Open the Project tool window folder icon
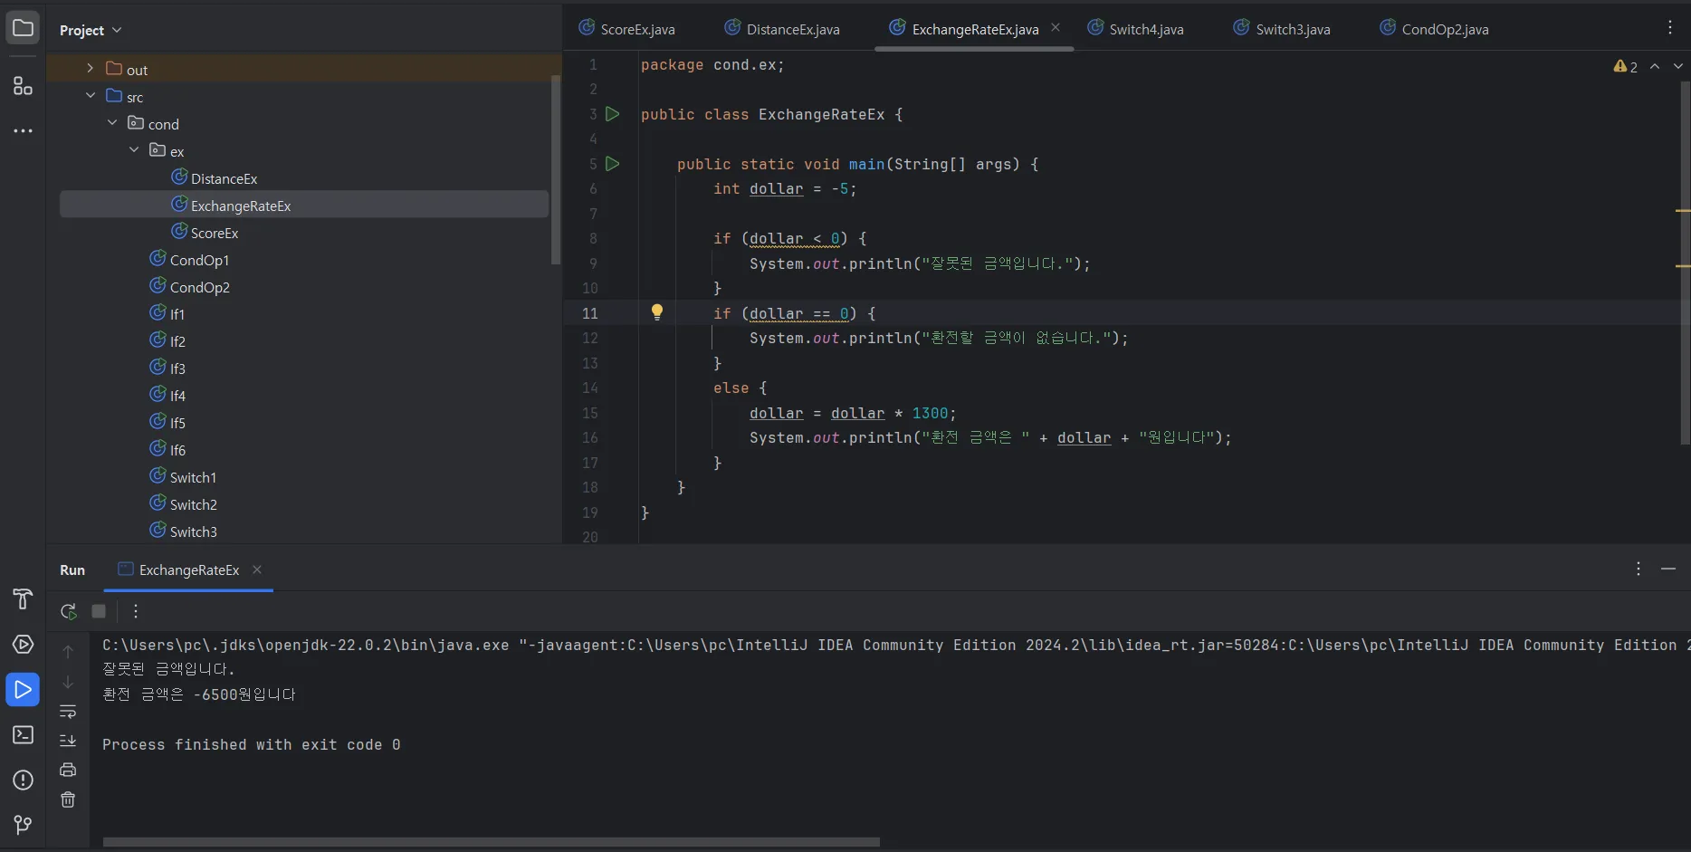This screenshot has width=1691, height=852. coord(23,28)
